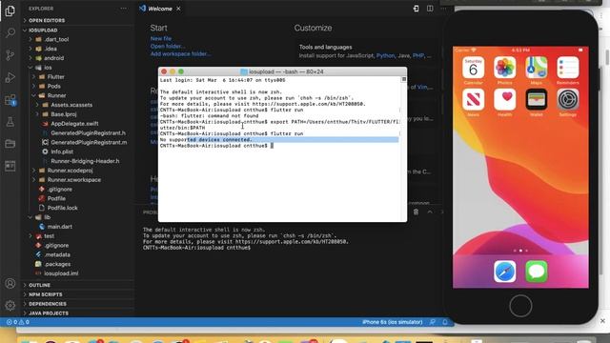This screenshot has width=610, height=343.
Task: Expand the Assets.xcassets folder
Action: pyautogui.click(x=71, y=105)
